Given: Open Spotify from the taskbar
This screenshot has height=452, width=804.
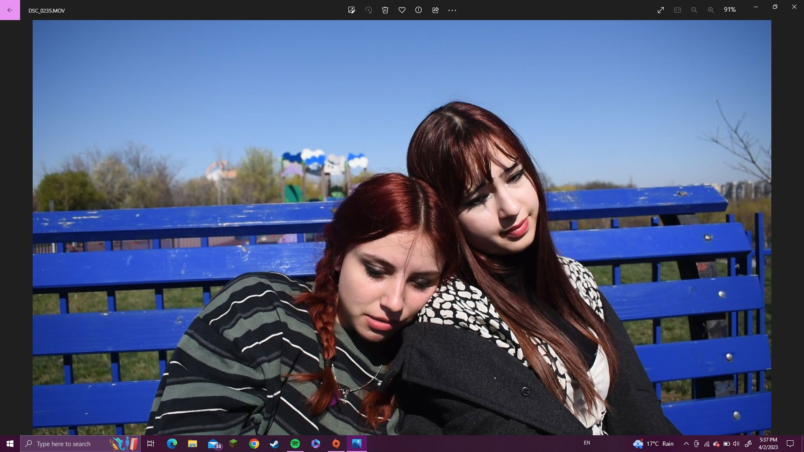Looking at the screenshot, I should 295,444.
